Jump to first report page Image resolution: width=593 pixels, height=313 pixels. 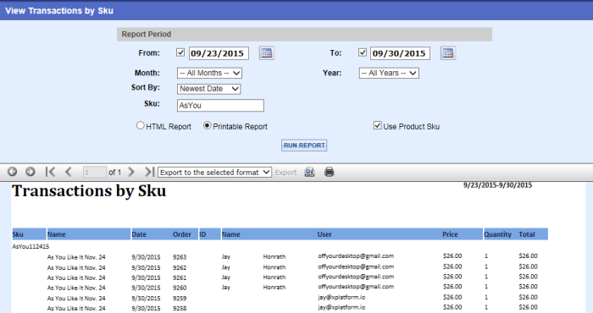(50, 172)
